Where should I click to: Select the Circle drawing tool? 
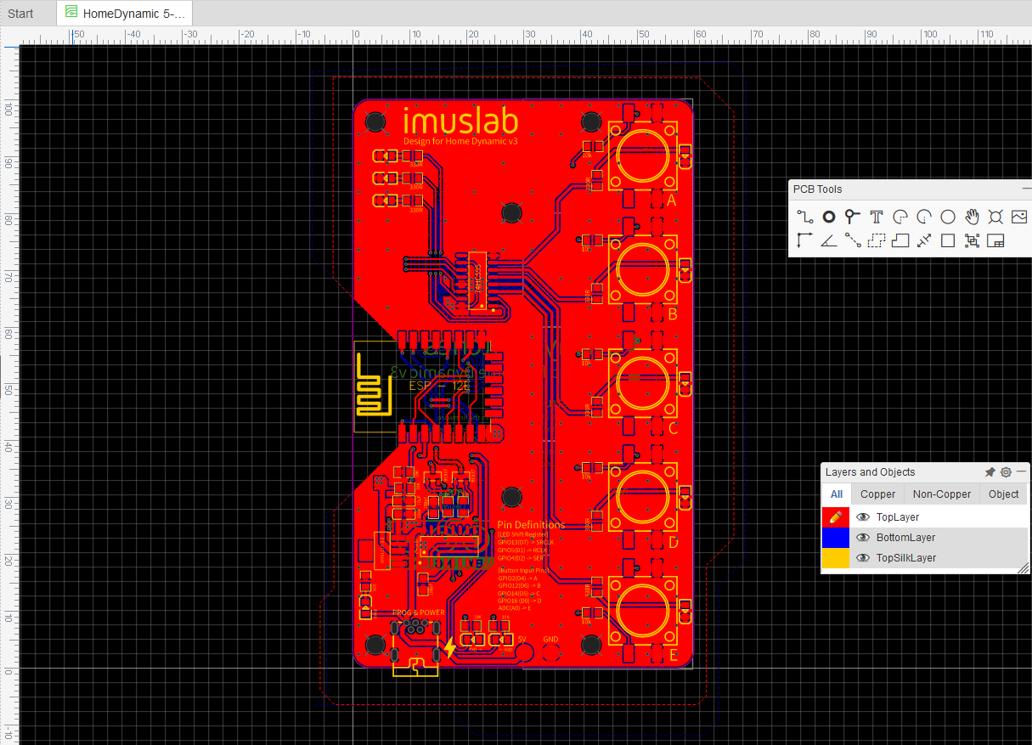947,217
